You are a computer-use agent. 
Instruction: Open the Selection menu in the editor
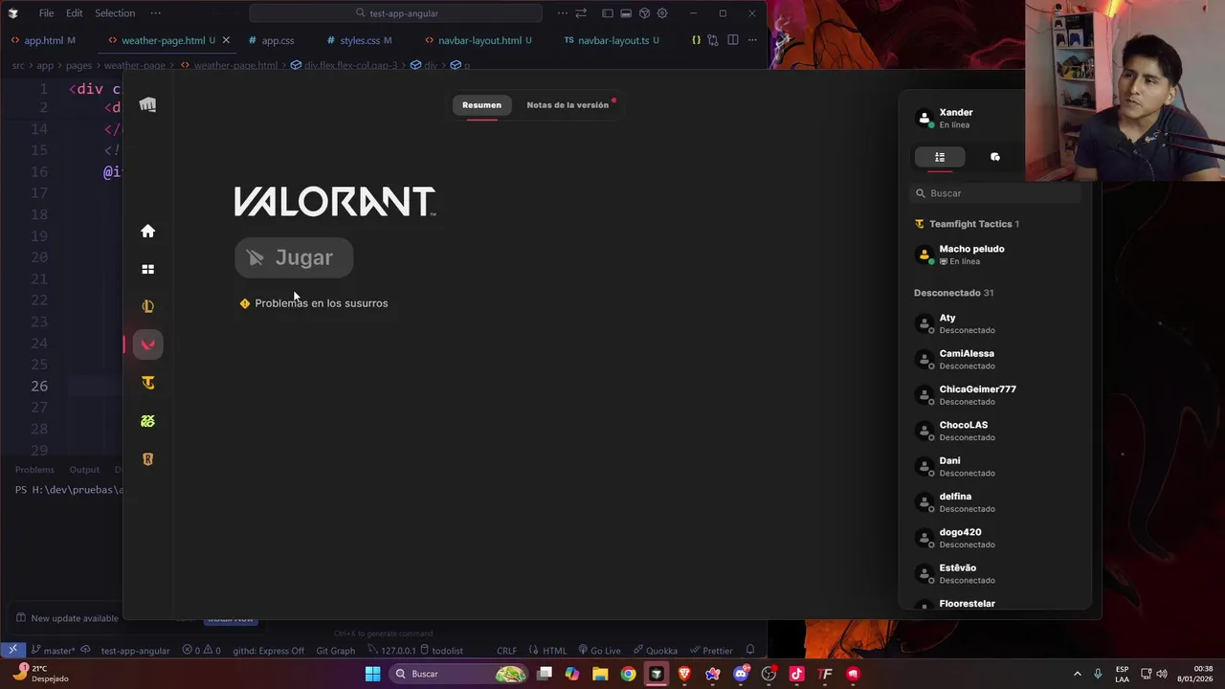pyautogui.click(x=115, y=13)
